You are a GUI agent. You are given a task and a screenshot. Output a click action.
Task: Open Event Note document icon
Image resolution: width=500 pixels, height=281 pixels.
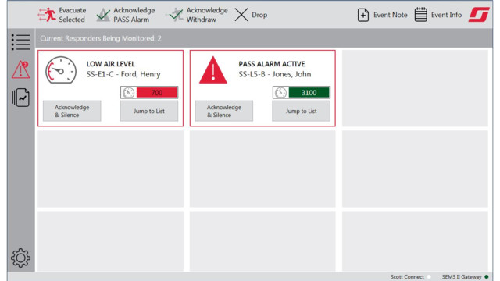[362, 15]
